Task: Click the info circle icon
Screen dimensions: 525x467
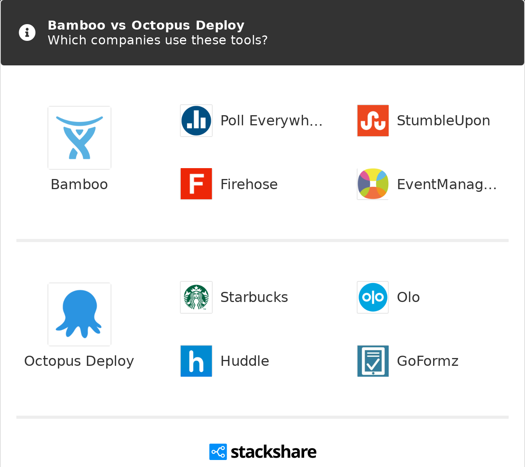Action: coord(27,32)
